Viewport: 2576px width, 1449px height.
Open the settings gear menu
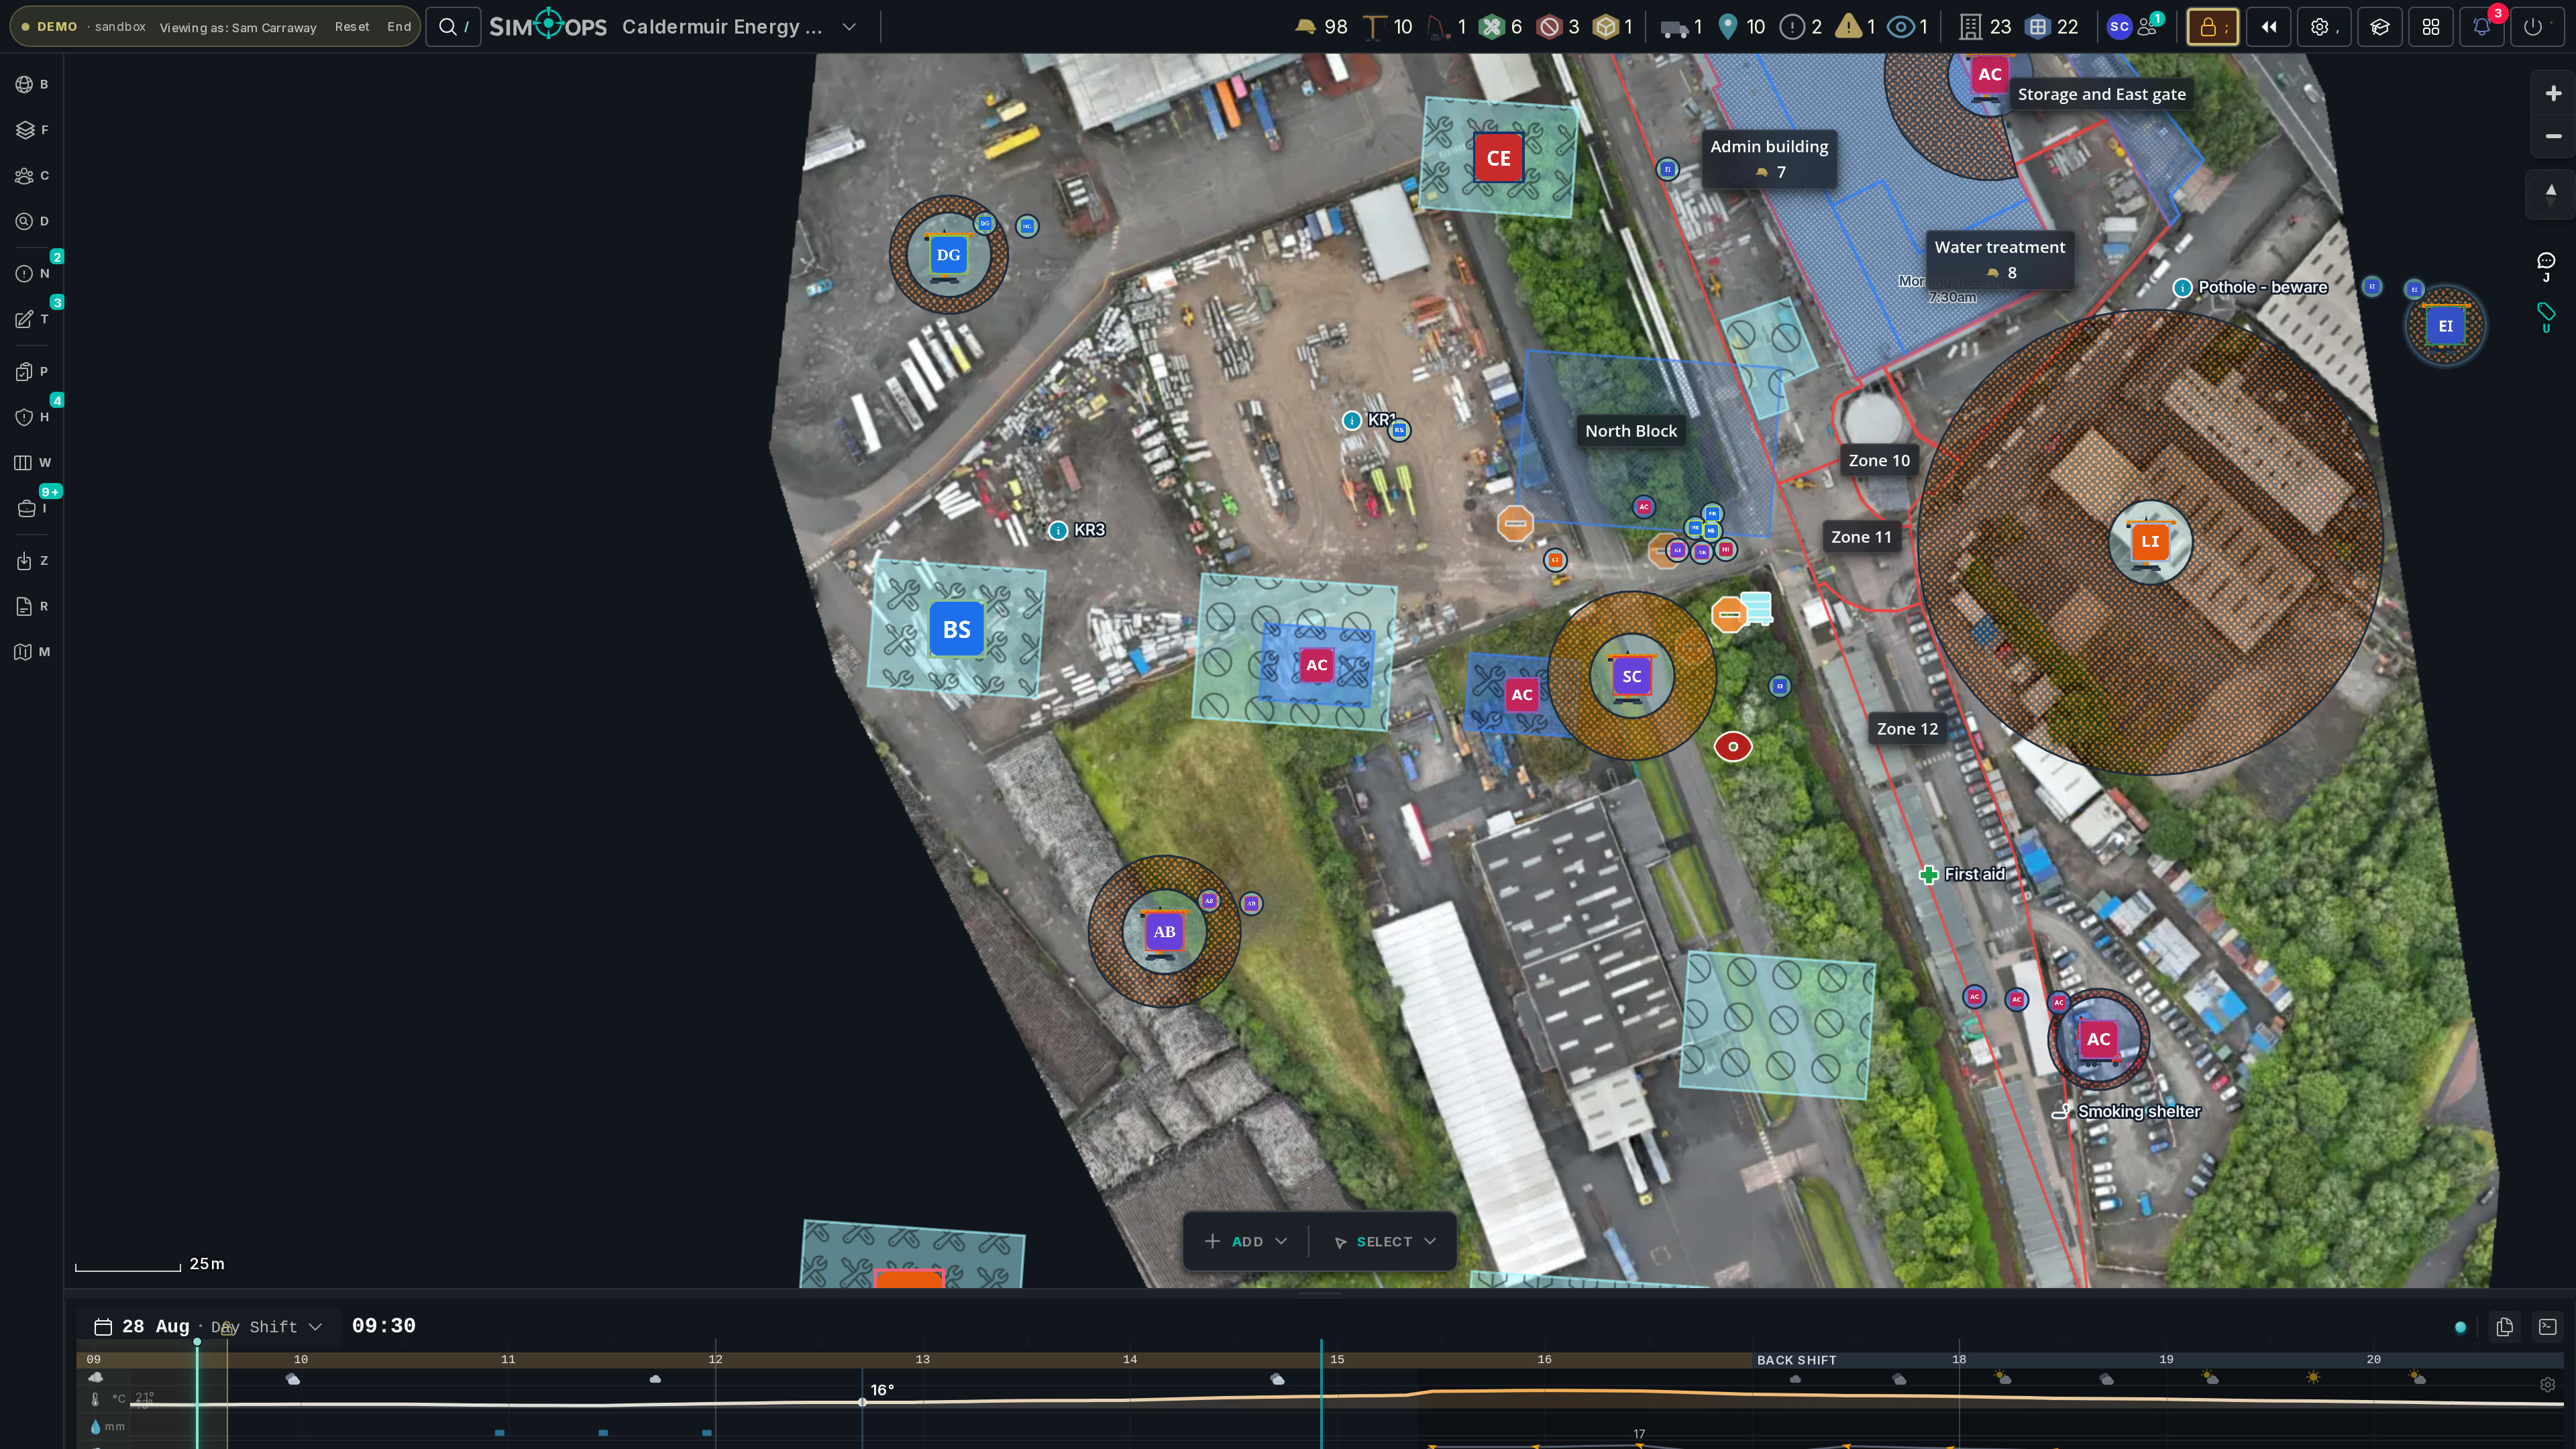2324,27
